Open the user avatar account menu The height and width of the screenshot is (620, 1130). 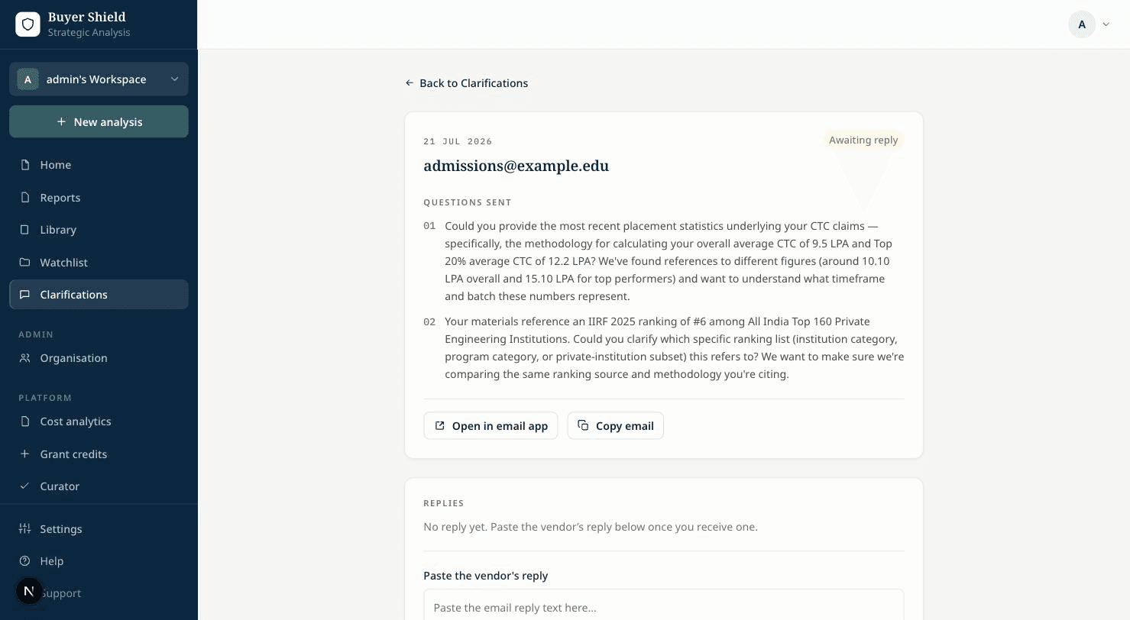click(1082, 24)
